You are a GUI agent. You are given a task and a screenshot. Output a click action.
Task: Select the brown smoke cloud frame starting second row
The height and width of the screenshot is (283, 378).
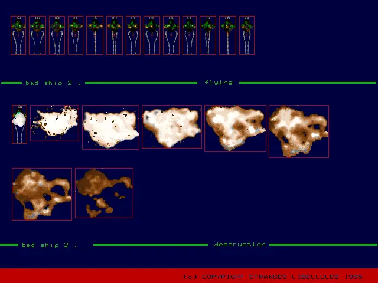click(x=42, y=194)
